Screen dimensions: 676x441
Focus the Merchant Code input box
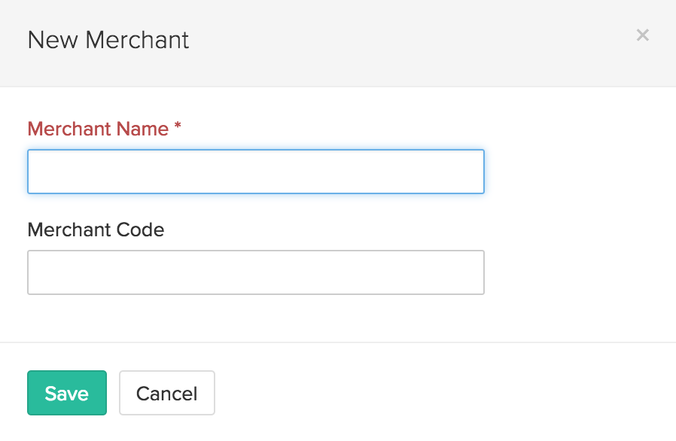click(x=255, y=272)
